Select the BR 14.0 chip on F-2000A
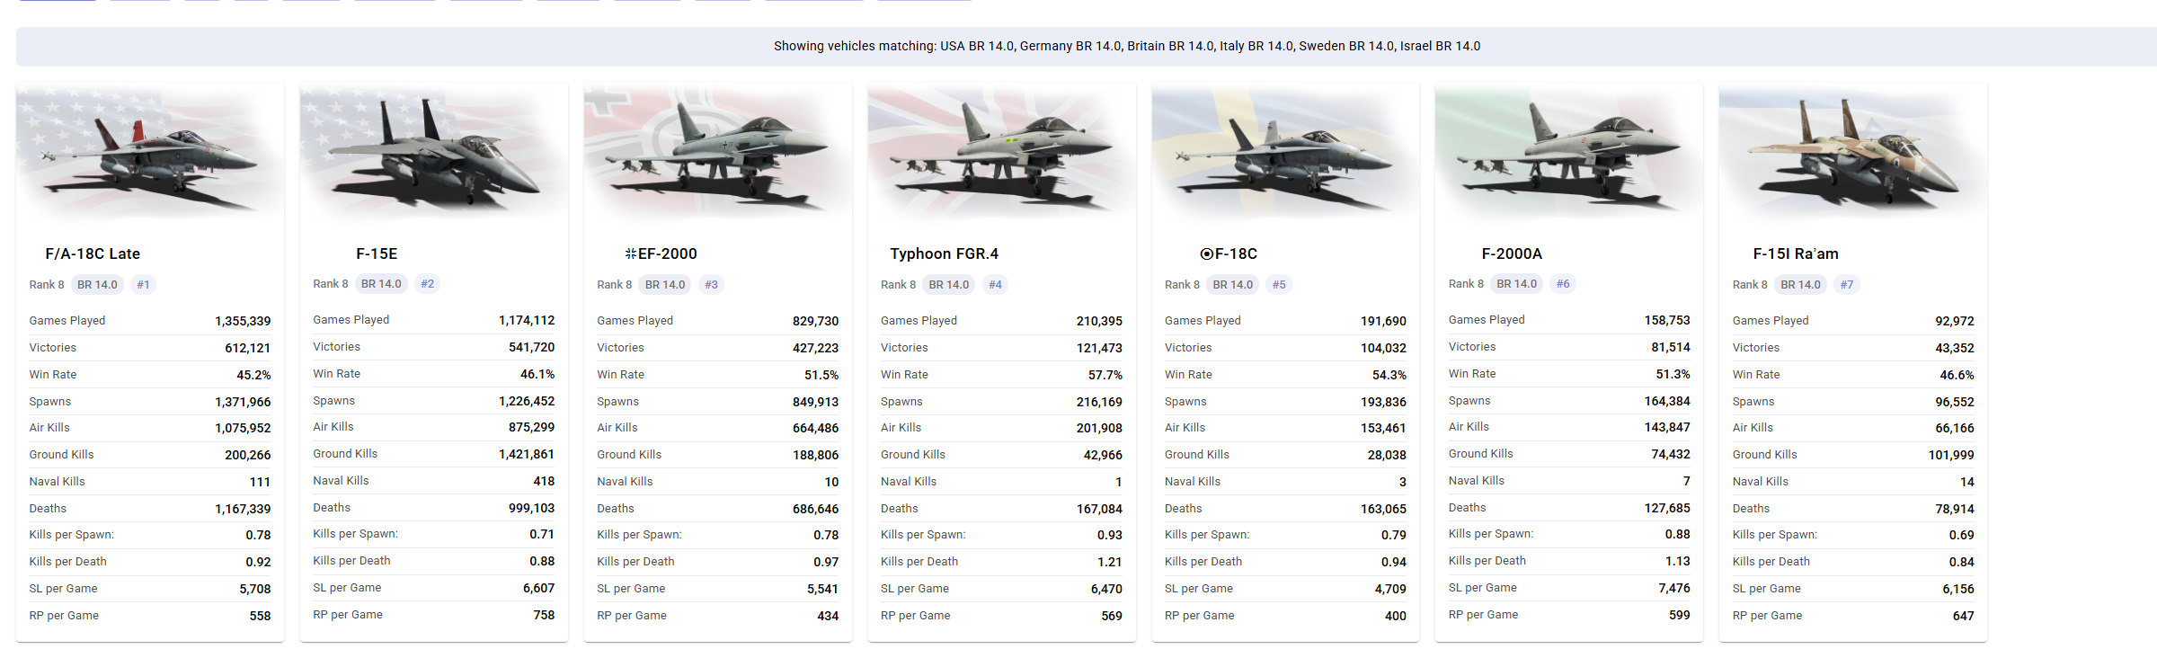2157x658 pixels. (1516, 284)
